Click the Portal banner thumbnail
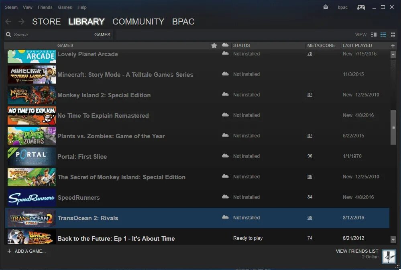This screenshot has height=270, width=401. pyautogui.click(x=32, y=156)
